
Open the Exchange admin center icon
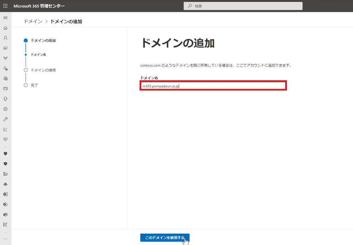[5, 194]
